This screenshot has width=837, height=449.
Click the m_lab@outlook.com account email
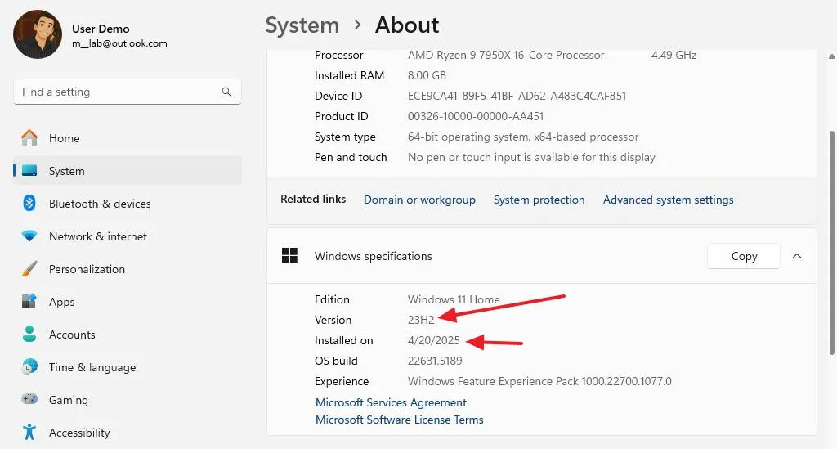(x=119, y=43)
